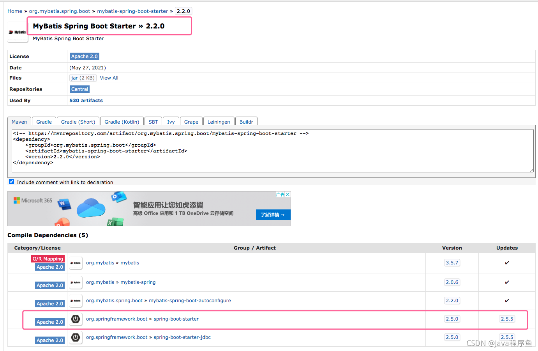Screen dimensions: 538x351
Task: Open org.mybatis.spring.boot group link in the dependencies table
Action: (114, 301)
